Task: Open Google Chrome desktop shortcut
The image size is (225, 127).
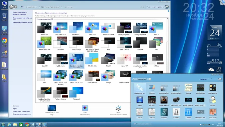Action: (4, 42)
